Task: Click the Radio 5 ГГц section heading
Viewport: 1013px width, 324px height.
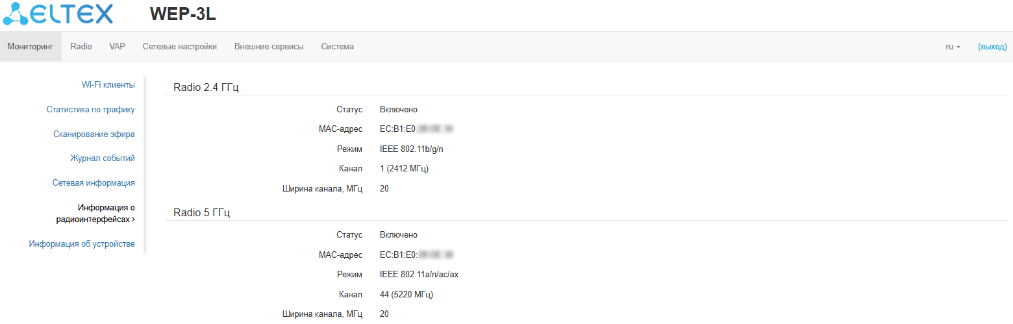Action: coord(201,213)
